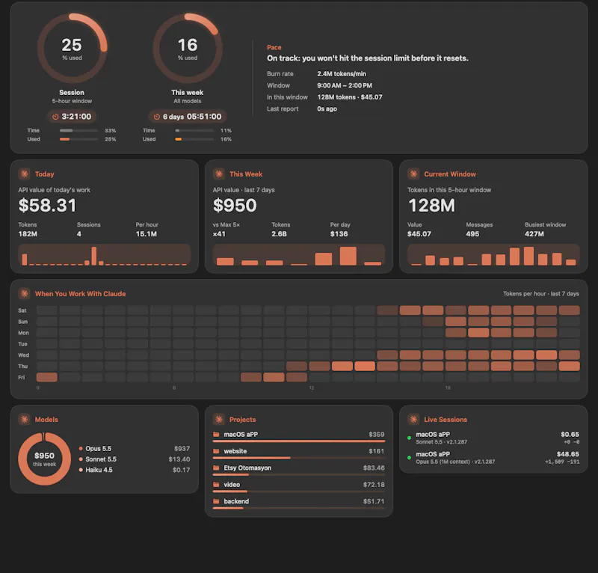Click the session reset clock icon beside 3:21:00
598x573 pixels.
(x=55, y=117)
